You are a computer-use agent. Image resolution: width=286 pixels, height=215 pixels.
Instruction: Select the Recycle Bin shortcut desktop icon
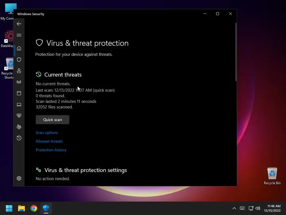(x=7, y=69)
